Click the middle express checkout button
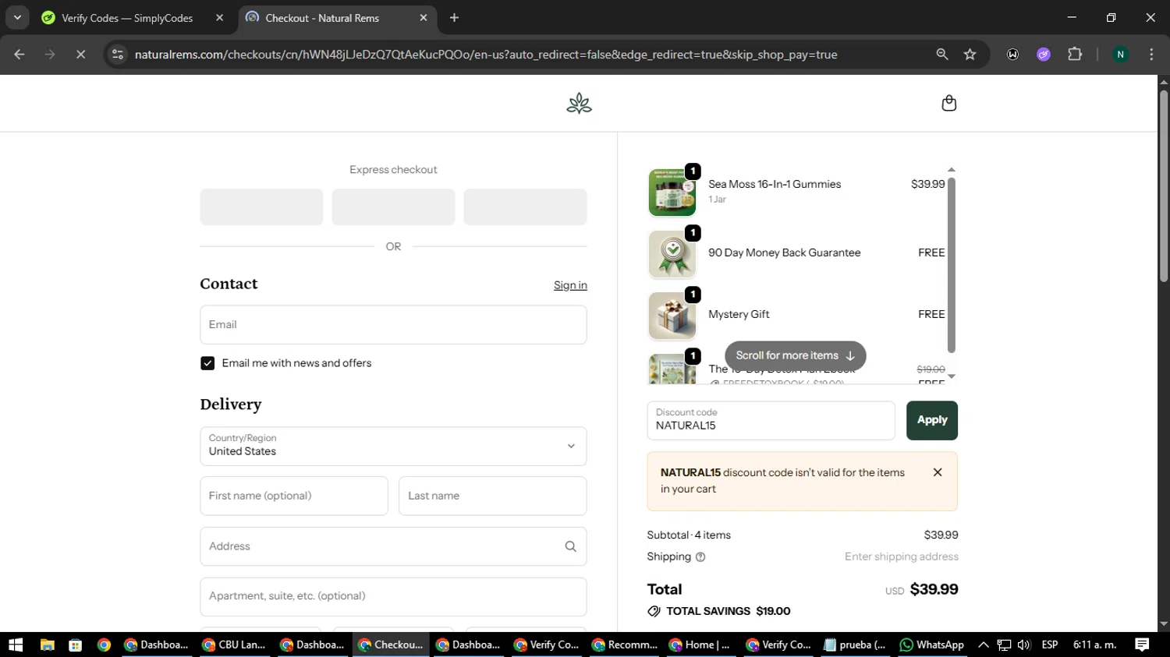Viewport: 1170px width, 657px height. pyautogui.click(x=393, y=207)
